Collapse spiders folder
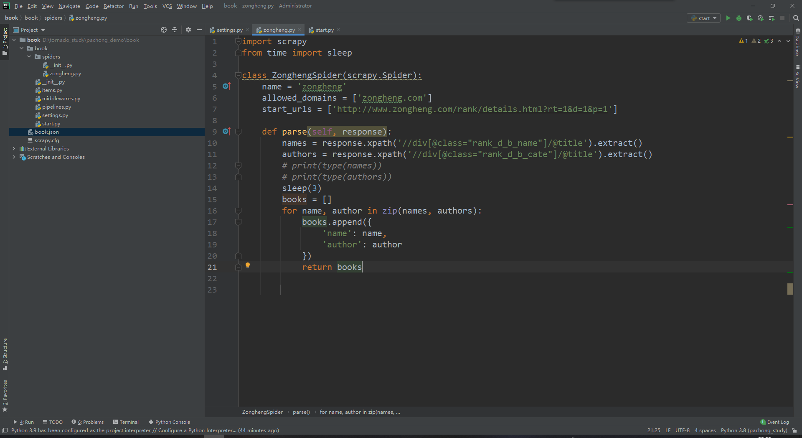Screen dimensions: 802x438 (29, 57)
